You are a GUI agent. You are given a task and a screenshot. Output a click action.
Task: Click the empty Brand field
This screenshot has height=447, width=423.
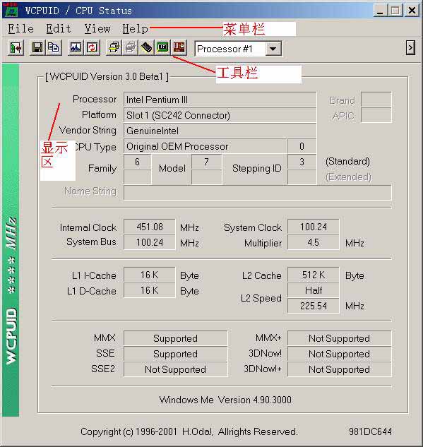point(376,100)
